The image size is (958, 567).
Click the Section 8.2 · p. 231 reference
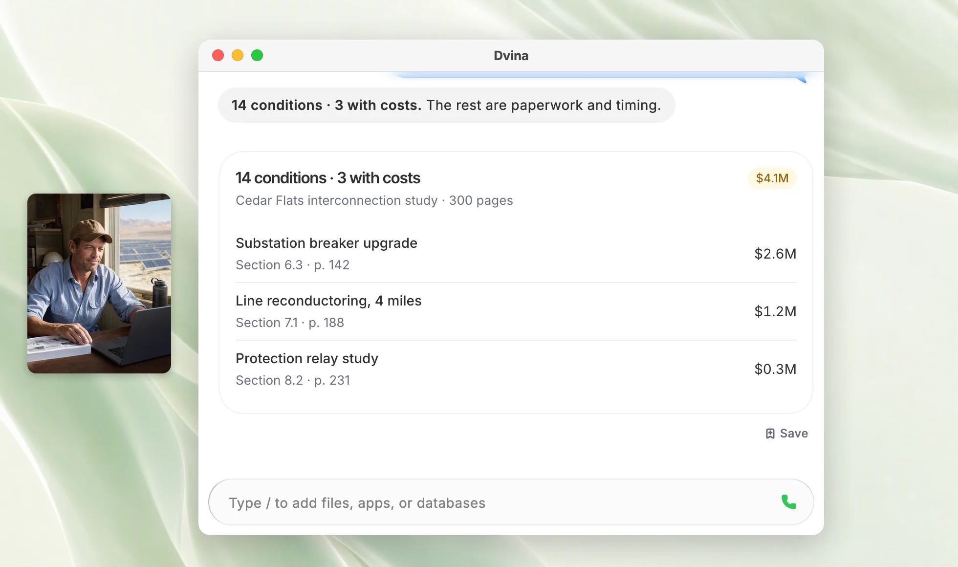tap(293, 380)
